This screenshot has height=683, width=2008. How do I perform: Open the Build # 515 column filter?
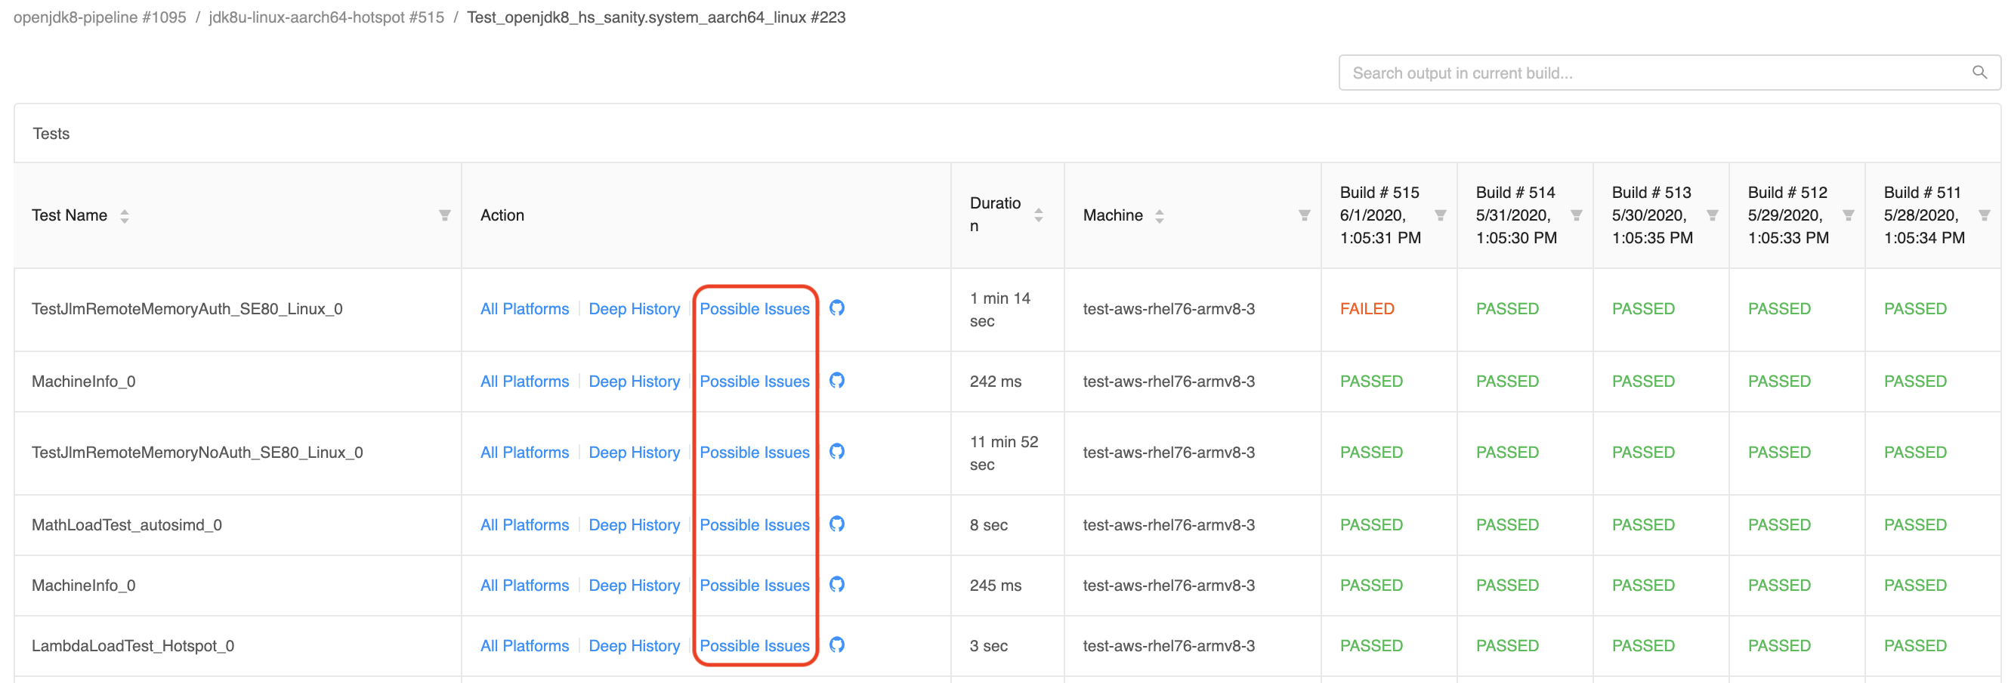(x=1440, y=215)
